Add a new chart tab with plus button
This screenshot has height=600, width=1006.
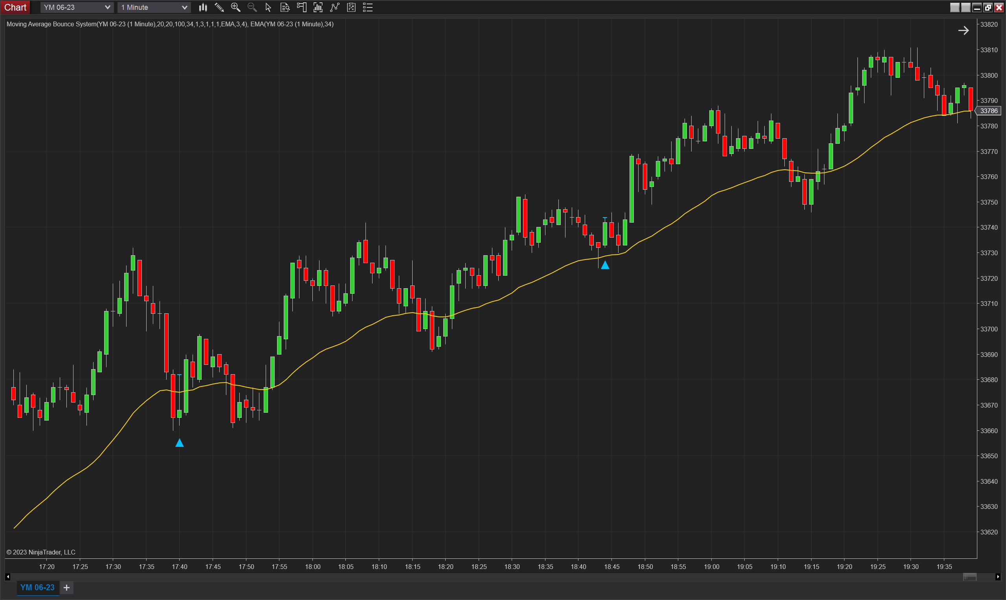coord(67,587)
